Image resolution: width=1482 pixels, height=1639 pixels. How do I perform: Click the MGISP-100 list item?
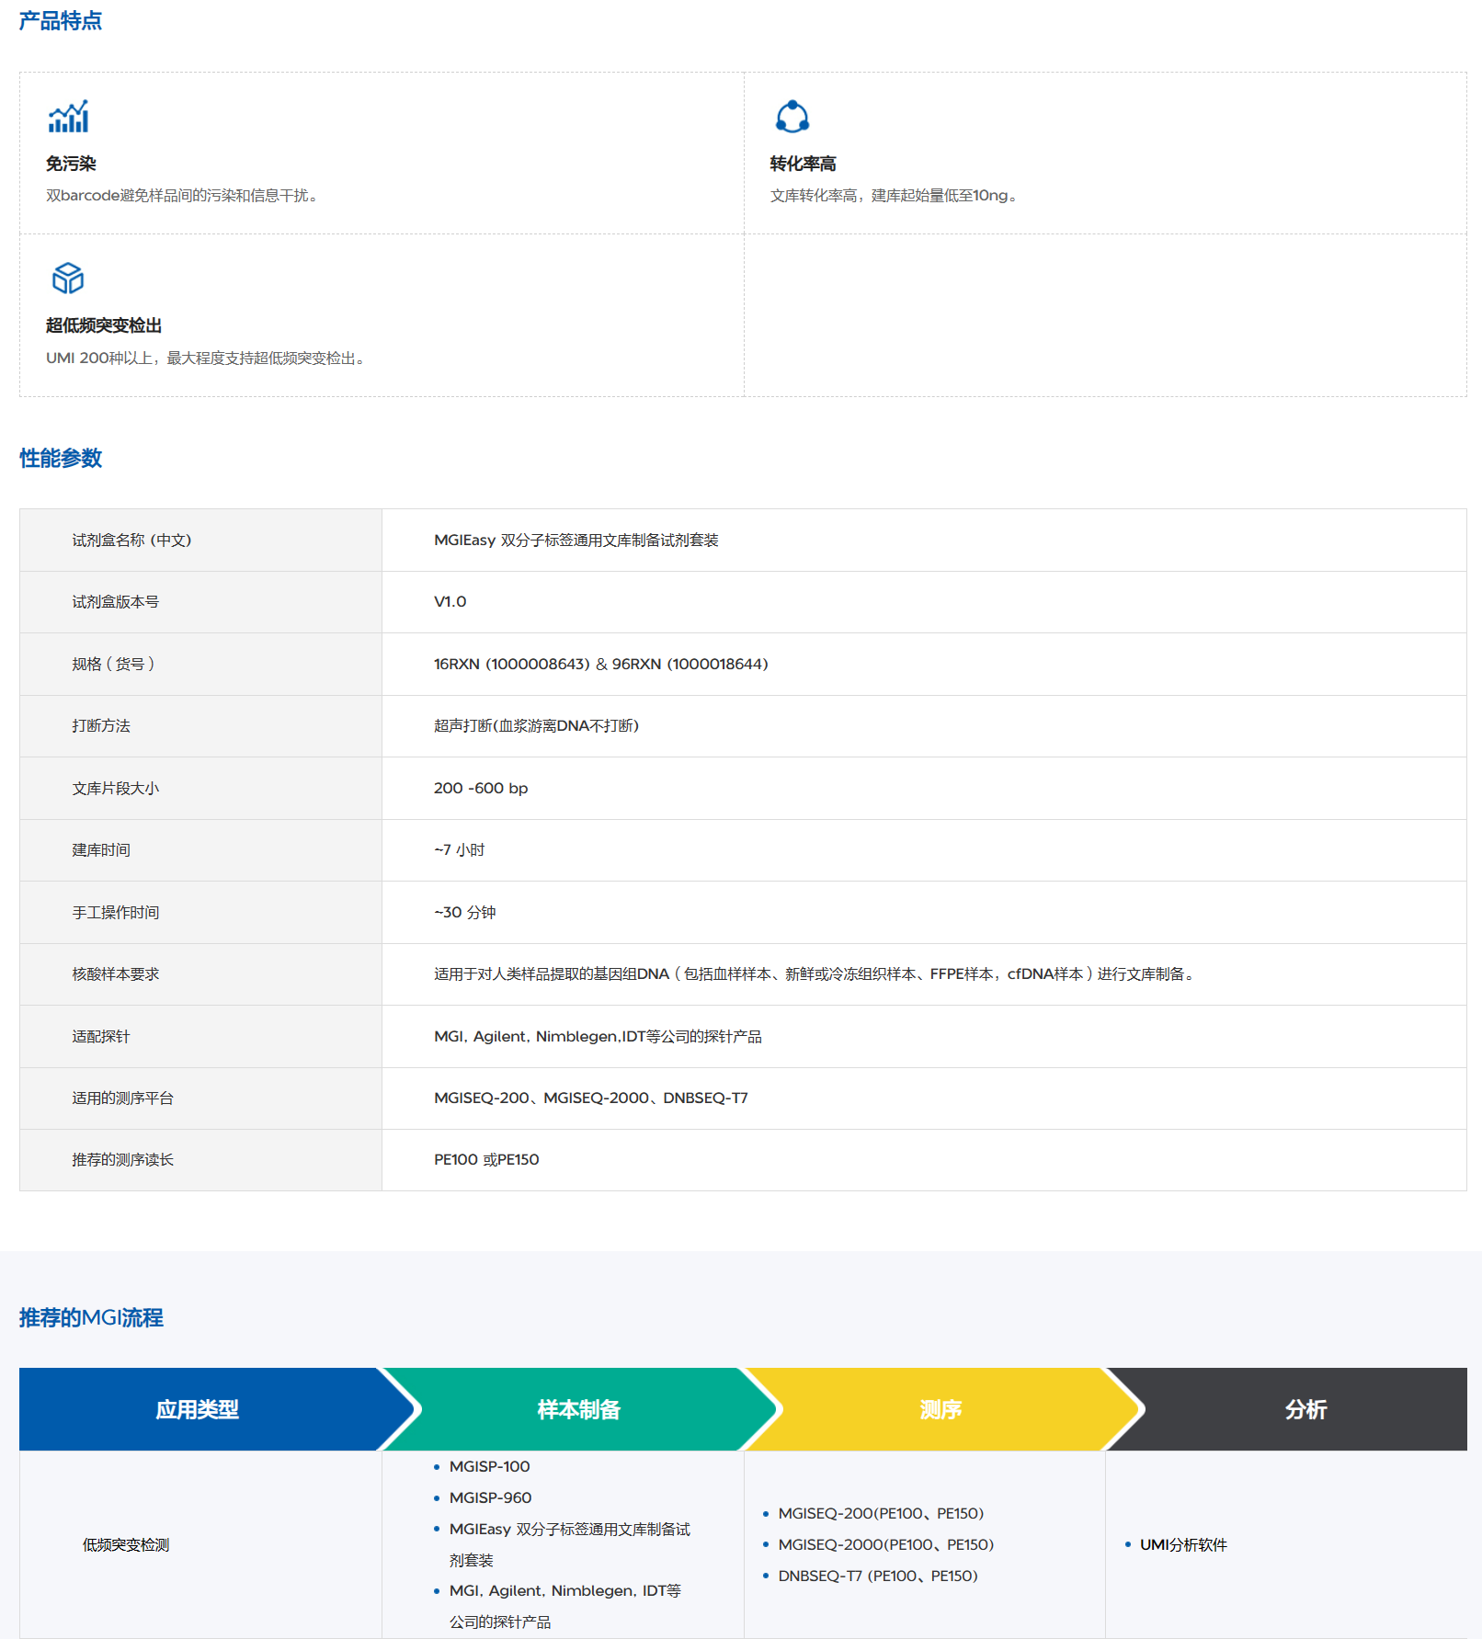(x=489, y=1466)
